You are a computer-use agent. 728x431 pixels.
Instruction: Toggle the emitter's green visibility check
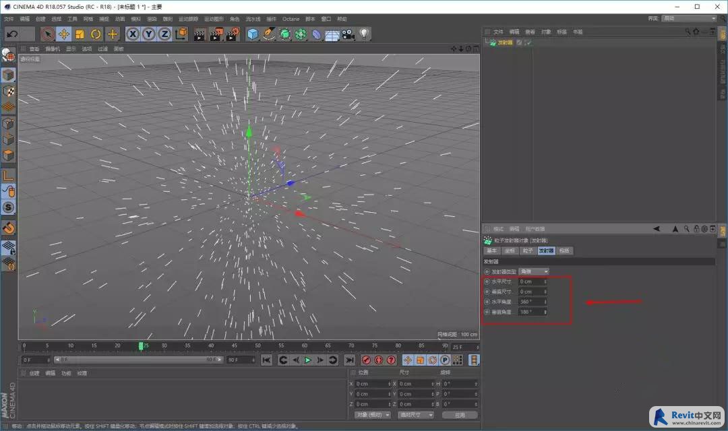pyautogui.click(x=528, y=42)
